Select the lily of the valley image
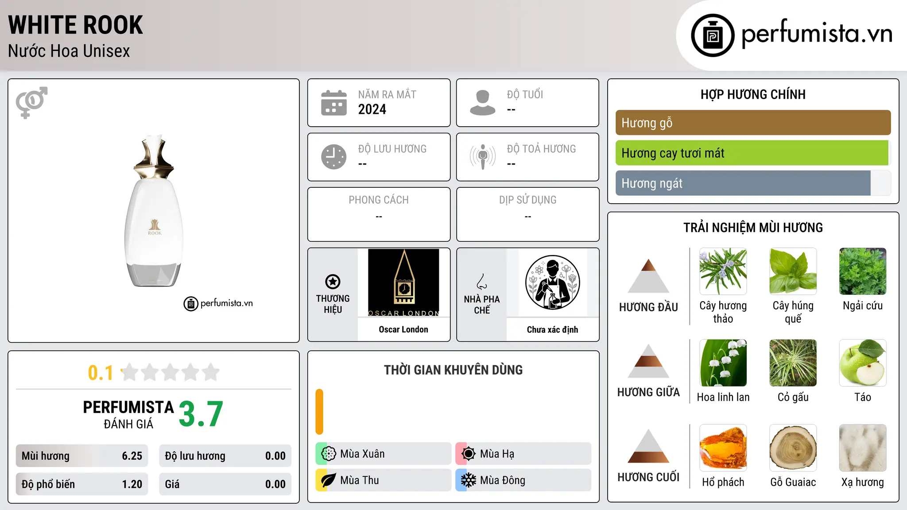Image resolution: width=907 pixels, height=510 pixels. pyautogui.click(x=723, y=363)
